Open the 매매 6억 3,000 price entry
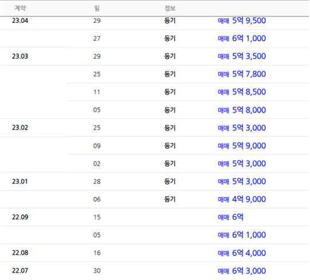 [x=242, y=271]
